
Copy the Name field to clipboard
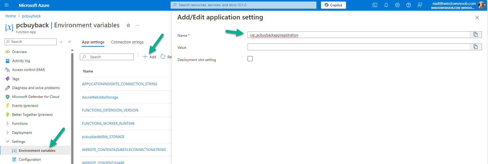[x=476, y=35]
